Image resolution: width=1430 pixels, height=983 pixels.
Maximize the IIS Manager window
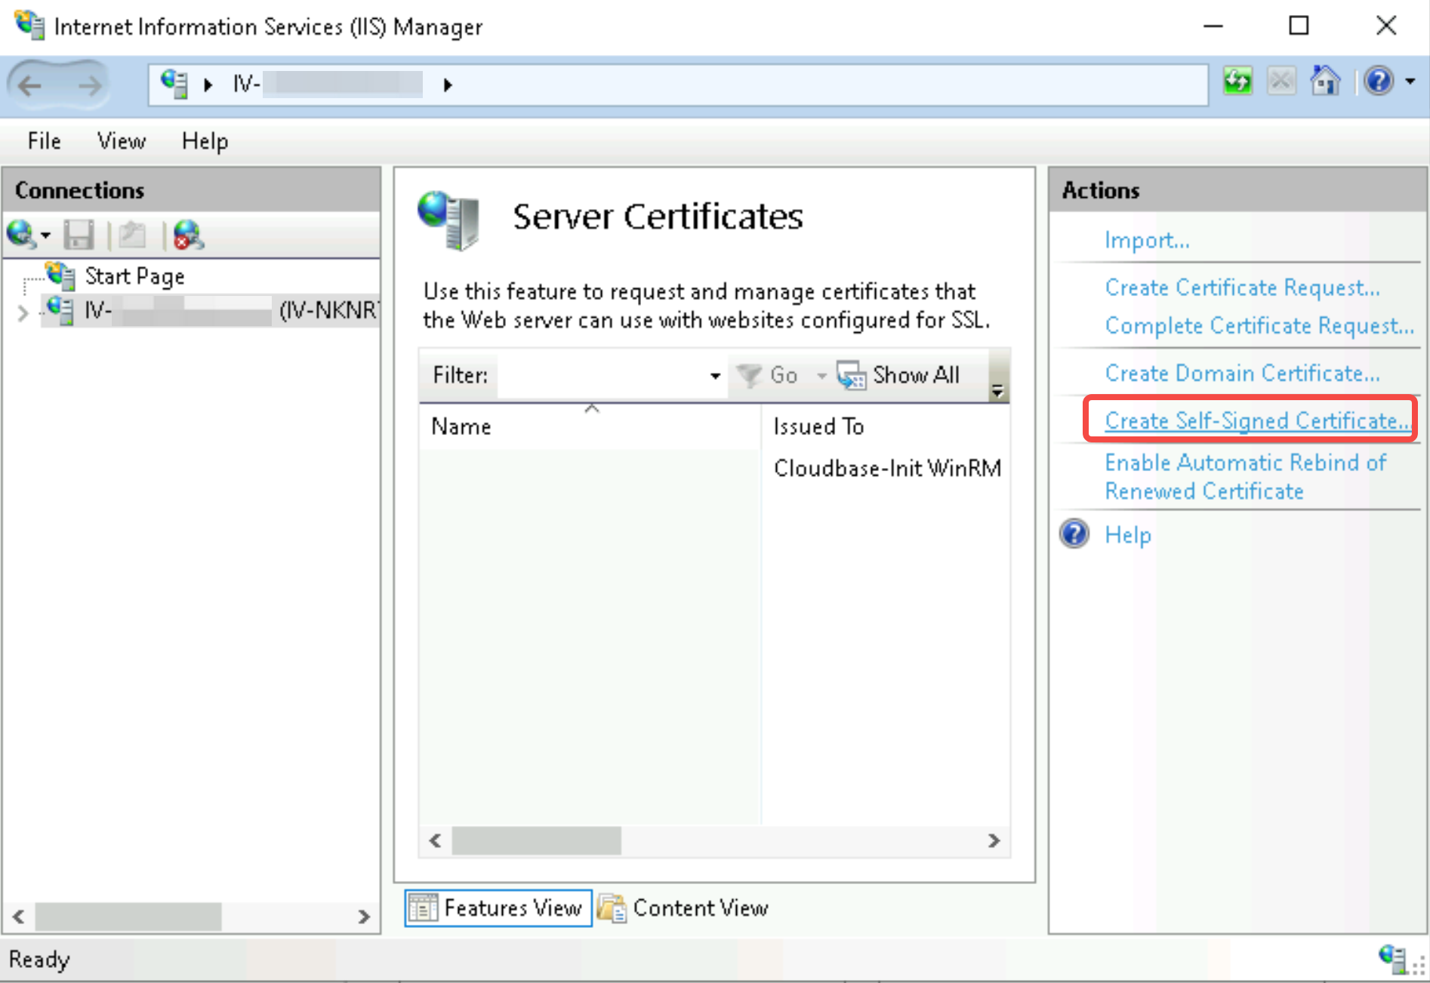pos(1299,26)
